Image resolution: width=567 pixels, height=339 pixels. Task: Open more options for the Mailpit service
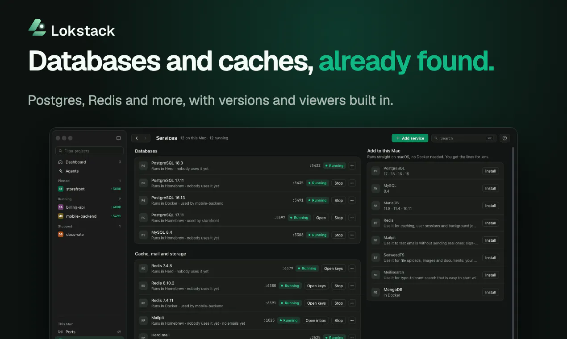pyautogui.click(x=352, y=320)
